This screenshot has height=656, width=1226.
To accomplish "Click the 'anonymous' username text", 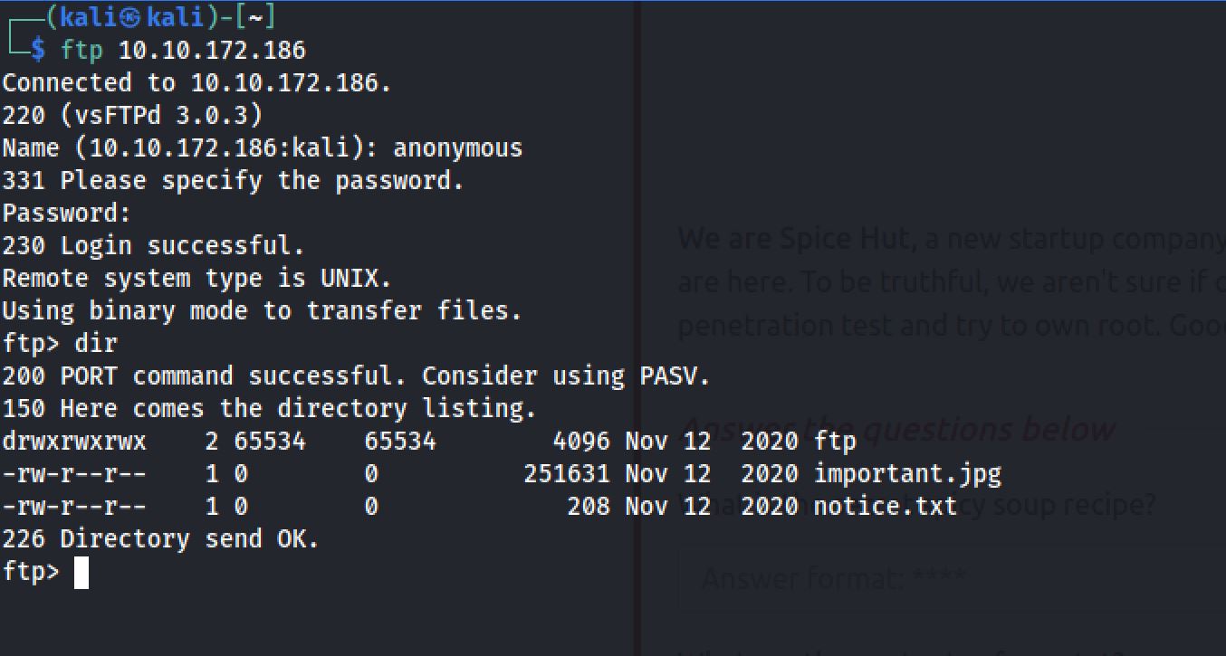I will click(x=457, y=147).
